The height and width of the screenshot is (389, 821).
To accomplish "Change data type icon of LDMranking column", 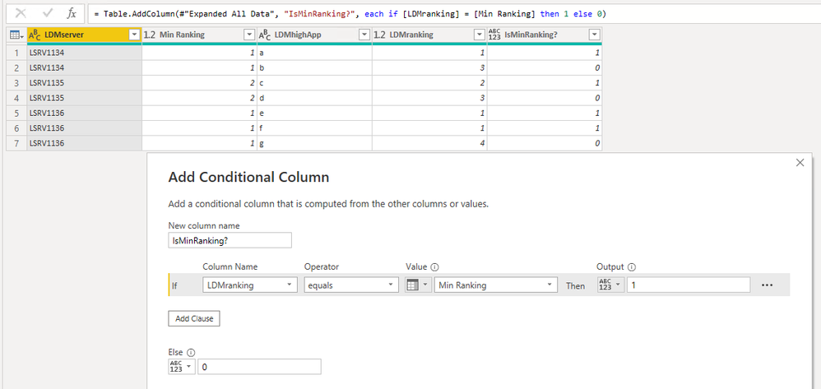I will (380, 35).
